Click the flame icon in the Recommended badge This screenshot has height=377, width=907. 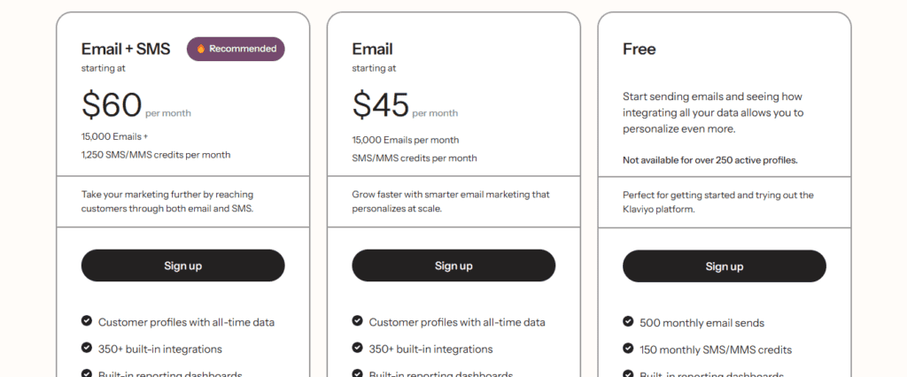click(x=201, y=50)
